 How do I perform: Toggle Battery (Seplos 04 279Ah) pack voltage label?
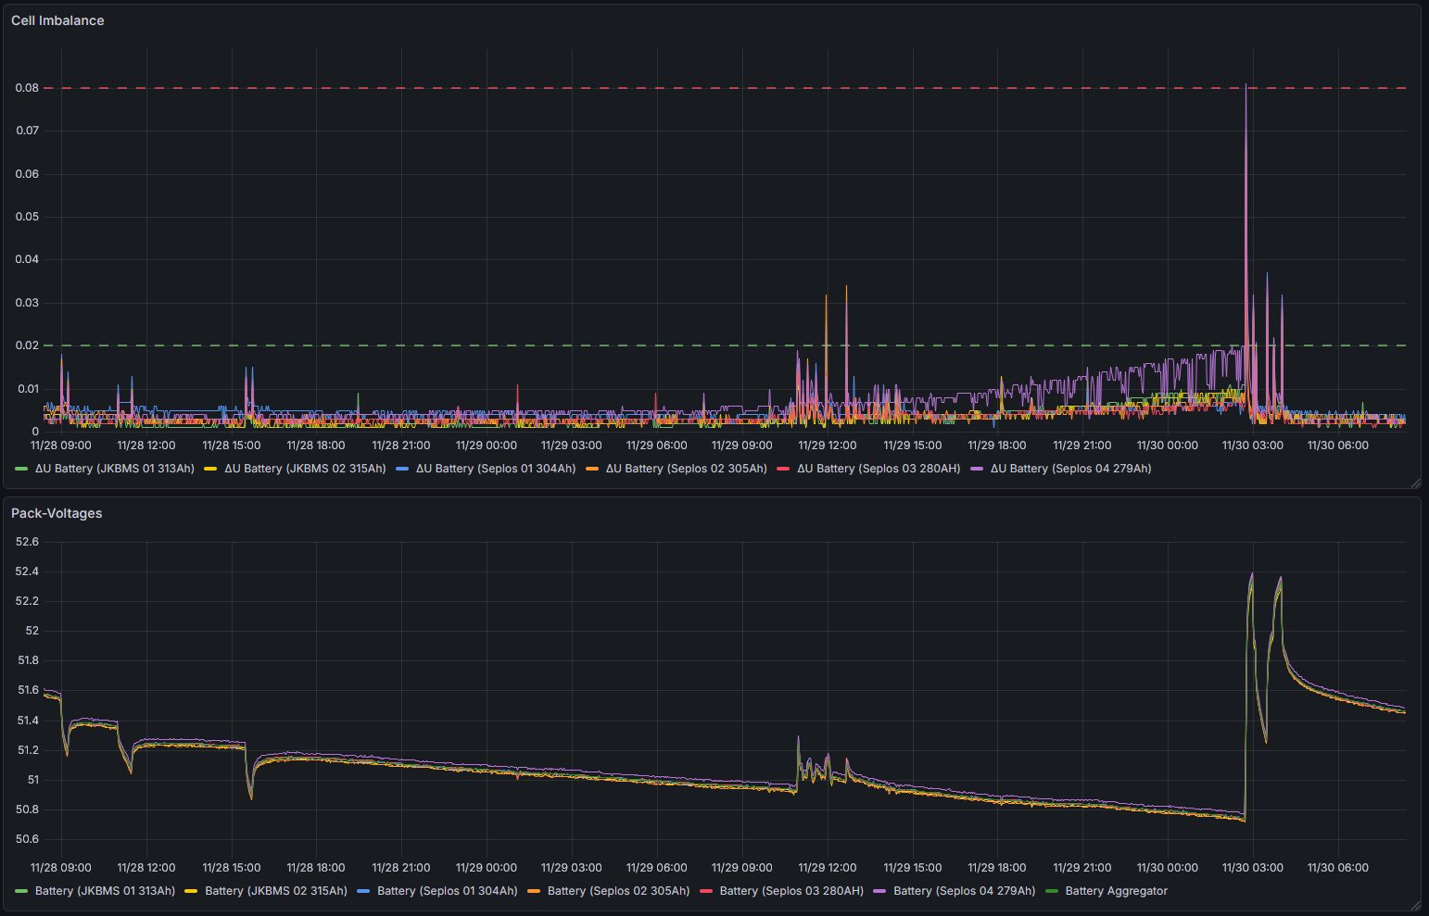[x=964, y=891]
